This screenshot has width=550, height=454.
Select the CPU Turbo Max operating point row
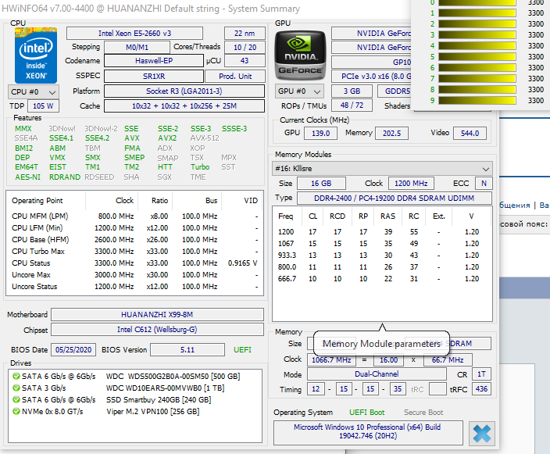point(135,252)
